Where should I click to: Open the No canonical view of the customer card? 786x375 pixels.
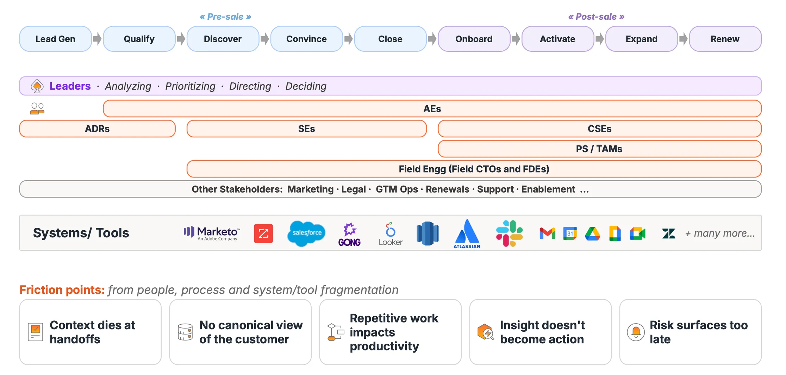(x=241, y=332)
